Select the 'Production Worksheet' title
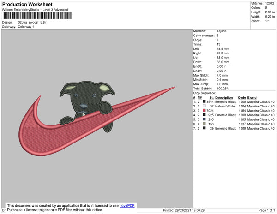277x214 pixels. point(27,4)
